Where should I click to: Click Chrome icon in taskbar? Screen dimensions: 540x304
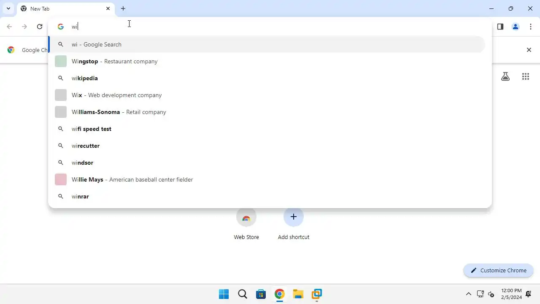tap(279, 294)
